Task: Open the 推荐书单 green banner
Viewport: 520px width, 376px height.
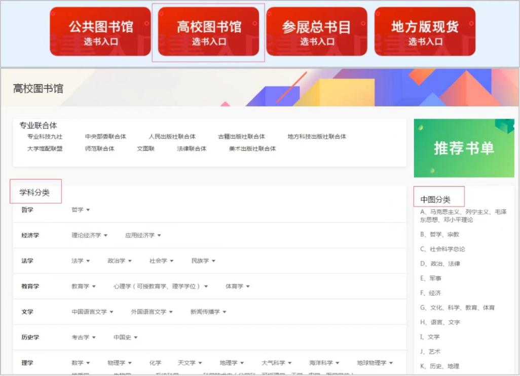Action: [464, 148]
